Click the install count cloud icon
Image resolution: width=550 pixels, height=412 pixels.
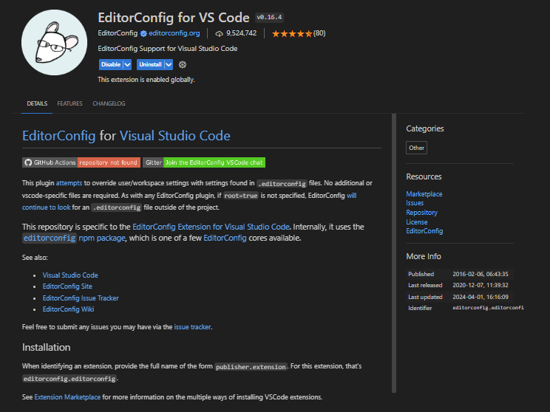[219, 33]
